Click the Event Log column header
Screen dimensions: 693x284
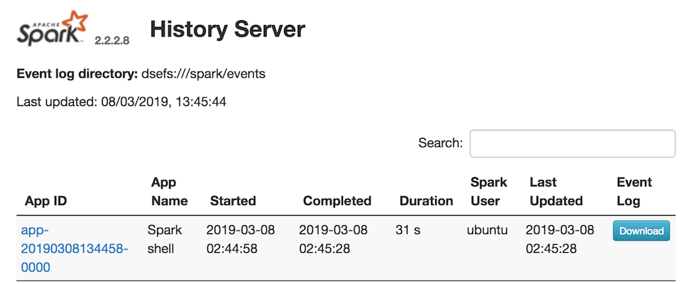[x=634, y=191]
